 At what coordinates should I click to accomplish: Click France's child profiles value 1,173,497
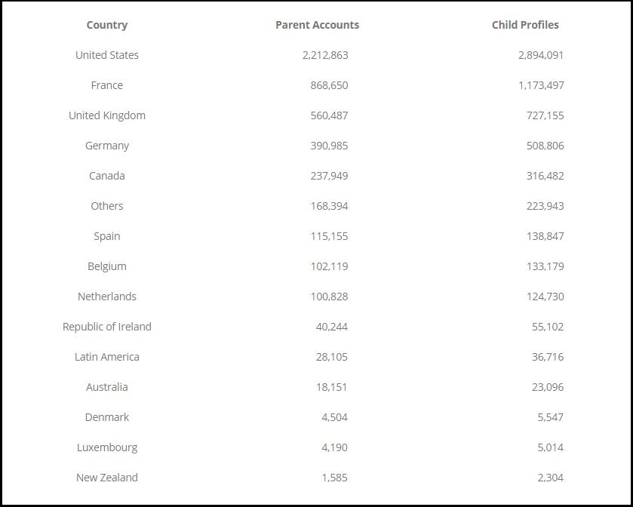541,85
